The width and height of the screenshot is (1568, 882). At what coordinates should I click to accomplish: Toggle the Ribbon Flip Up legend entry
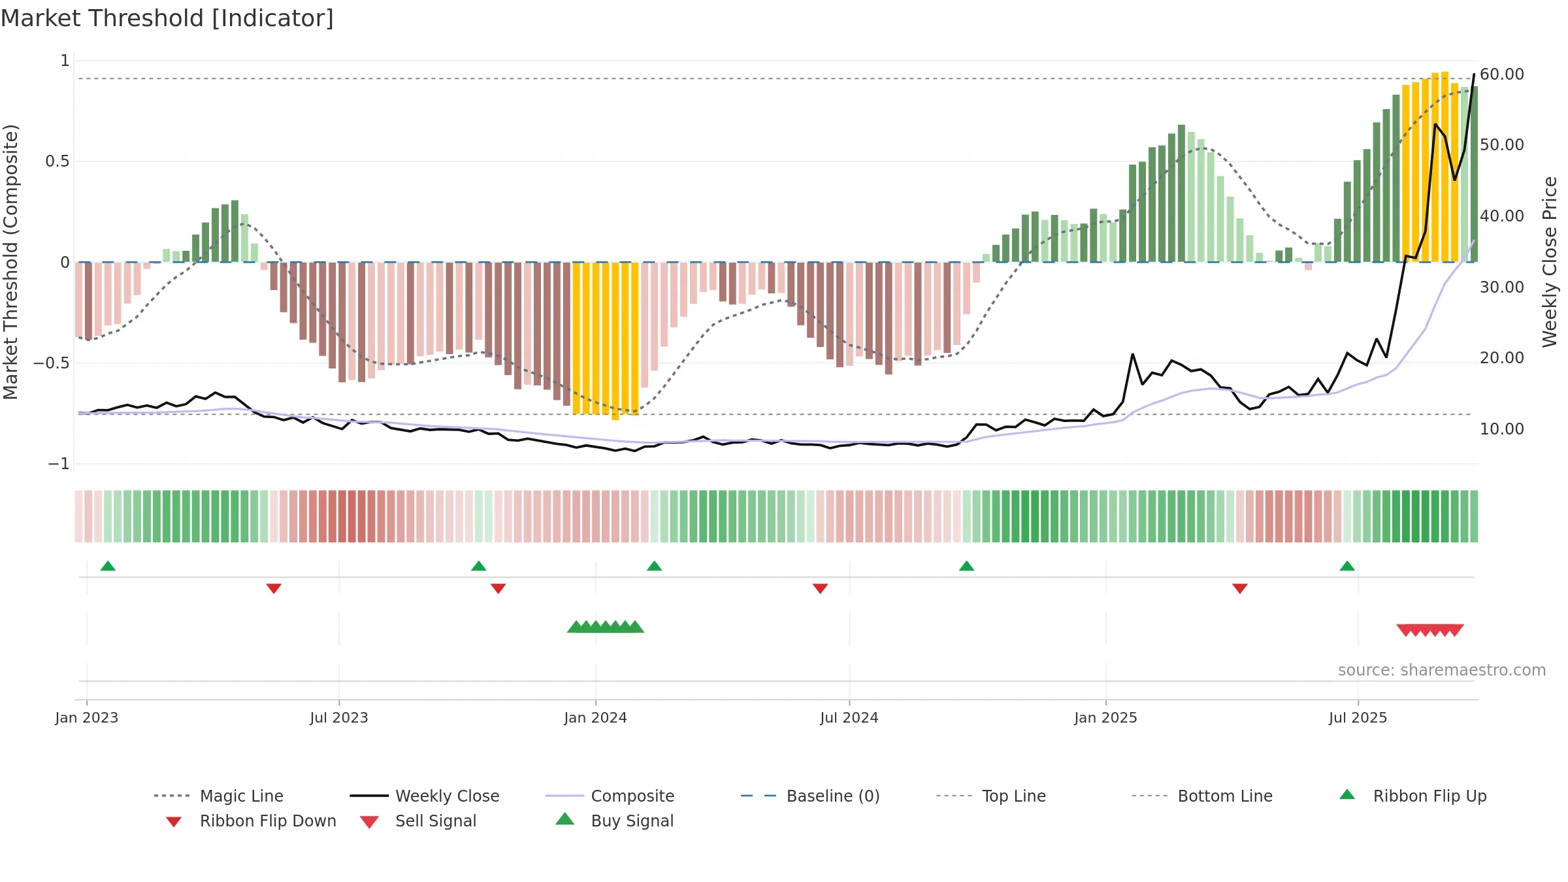coord(1413,796)
